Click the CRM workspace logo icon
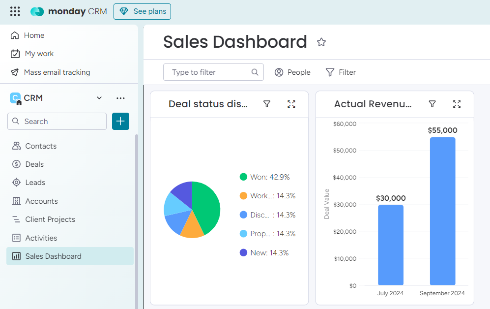The image size is (490, 309). click(x=15, y=98)
